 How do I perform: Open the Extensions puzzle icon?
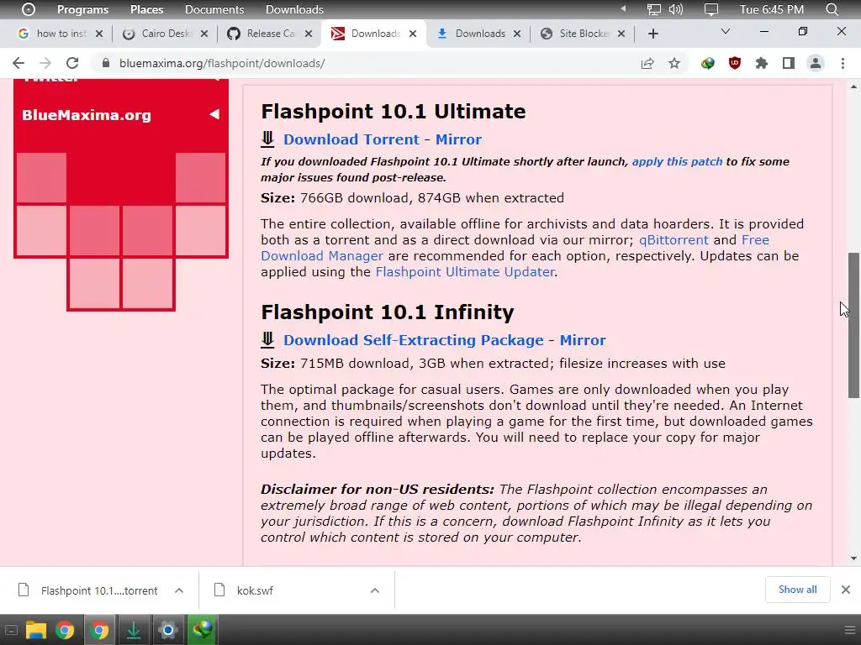click(x=762, y=63)
